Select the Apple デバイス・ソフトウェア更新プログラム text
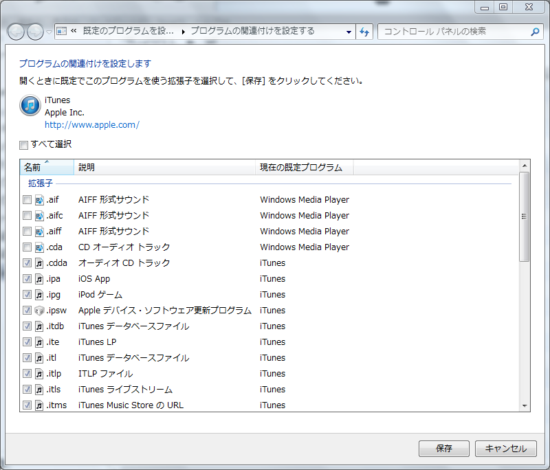The width and height of the screenshot is (550, 470). [x=165, y=311]
